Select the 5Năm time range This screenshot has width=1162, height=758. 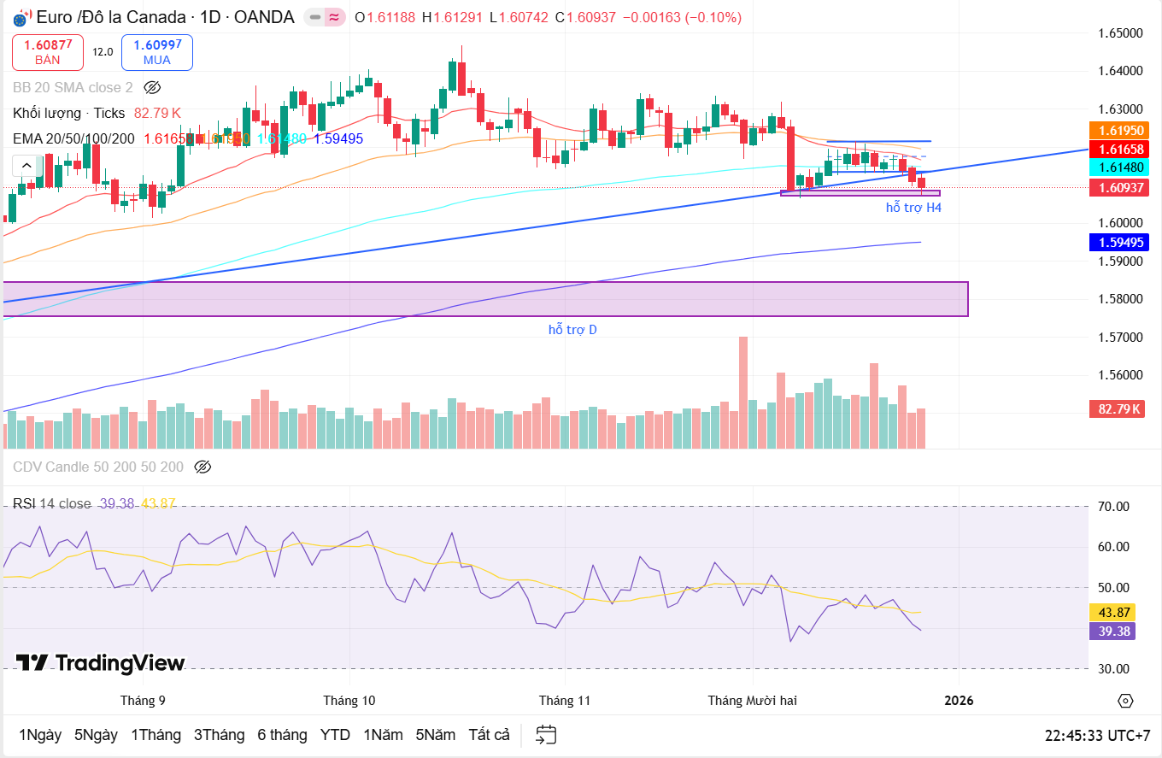(x=436, y=735)
